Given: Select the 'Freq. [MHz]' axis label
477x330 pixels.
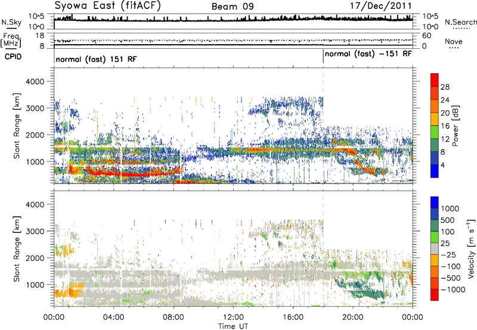Looking at the screenshot, I should click(11, 41).
